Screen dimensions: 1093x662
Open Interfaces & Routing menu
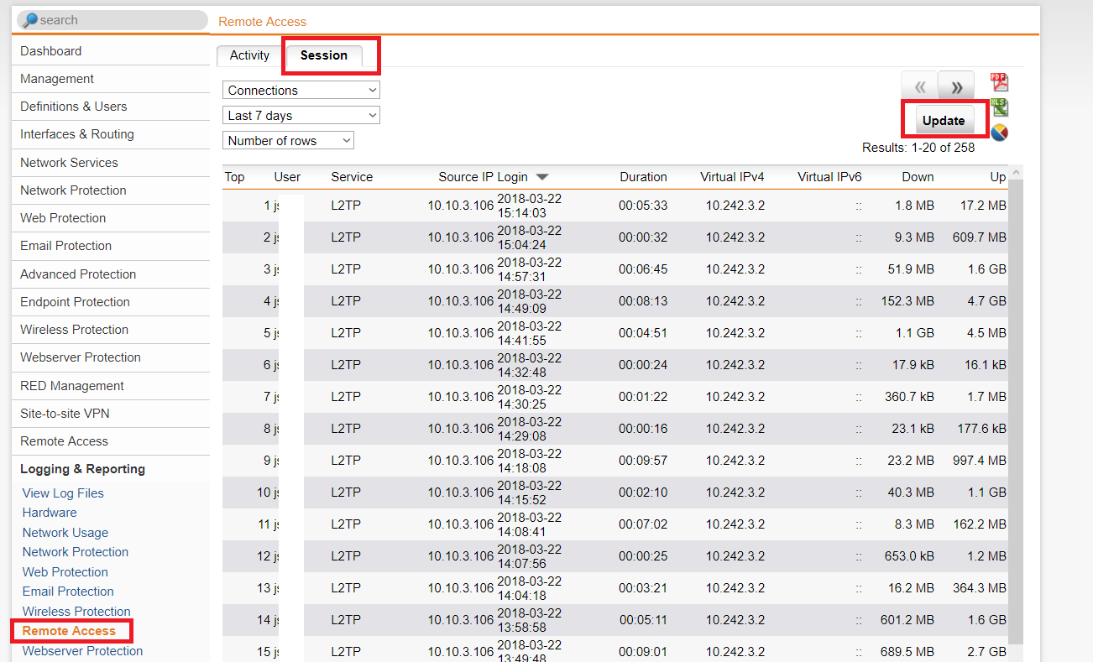111,134
